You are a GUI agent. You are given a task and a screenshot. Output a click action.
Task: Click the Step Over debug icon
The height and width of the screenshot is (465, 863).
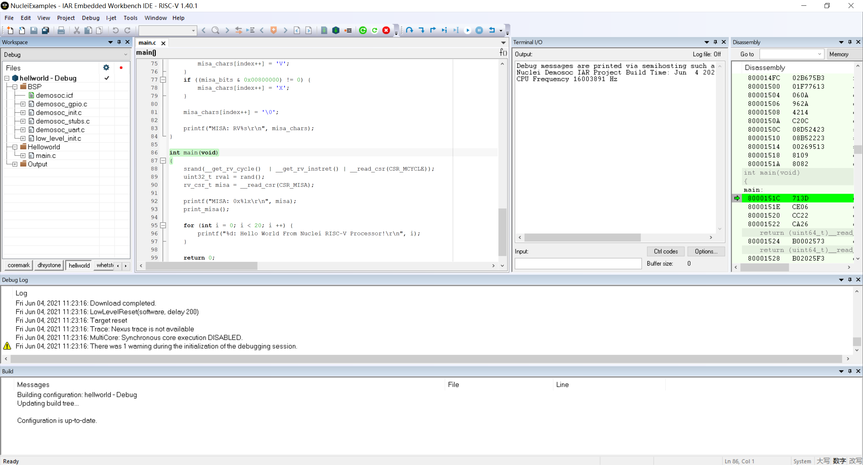click(410, 30)
